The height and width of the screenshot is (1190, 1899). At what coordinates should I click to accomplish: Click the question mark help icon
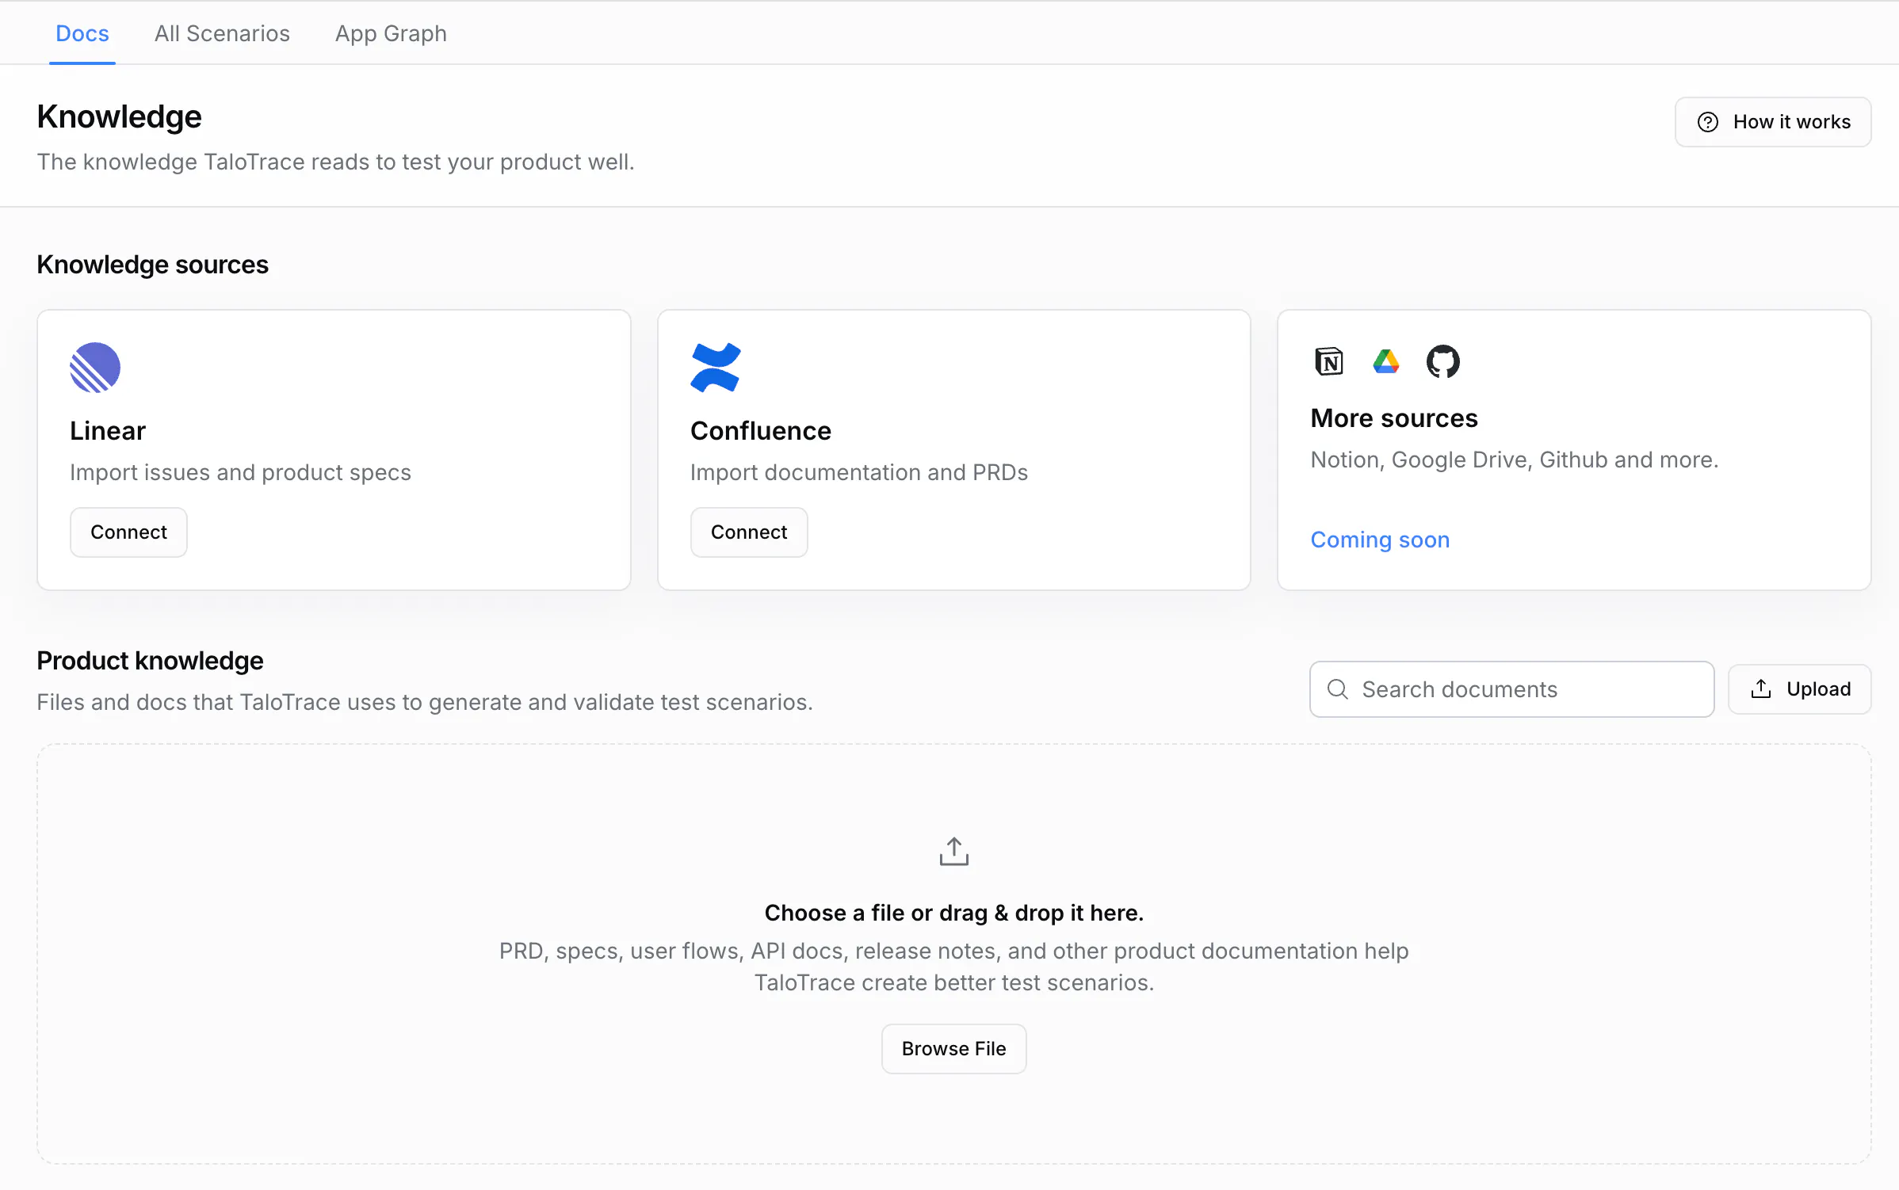[1708, 122]
